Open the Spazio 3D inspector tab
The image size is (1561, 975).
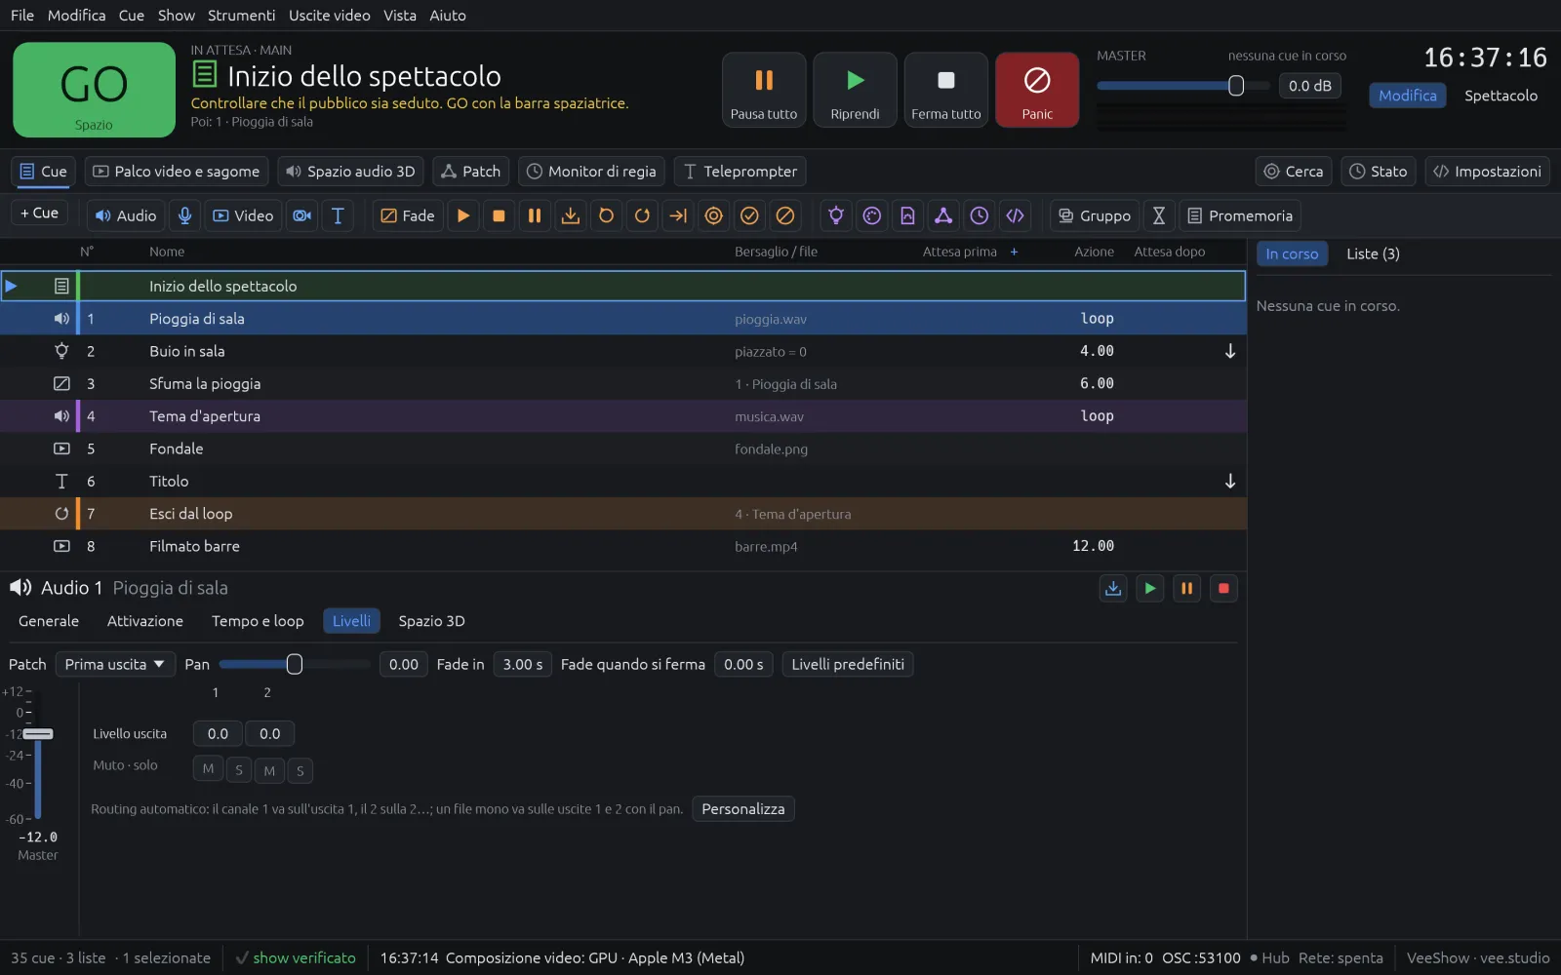[431, 621]
